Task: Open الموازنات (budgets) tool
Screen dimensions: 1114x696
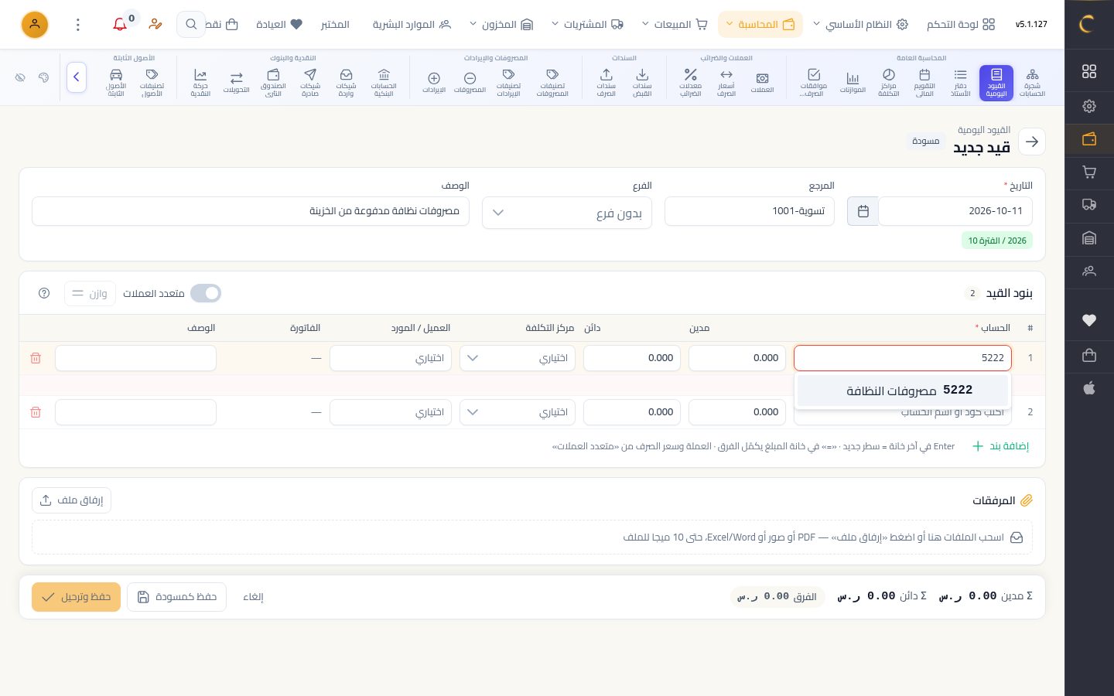Action: tap(853, 82)
